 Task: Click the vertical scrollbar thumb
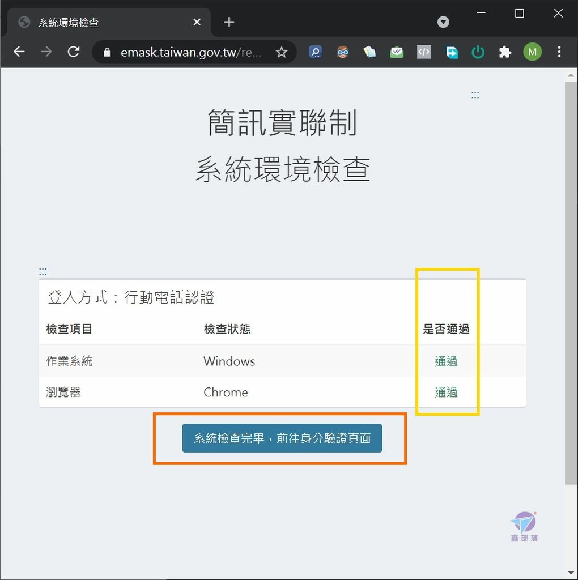571,283
